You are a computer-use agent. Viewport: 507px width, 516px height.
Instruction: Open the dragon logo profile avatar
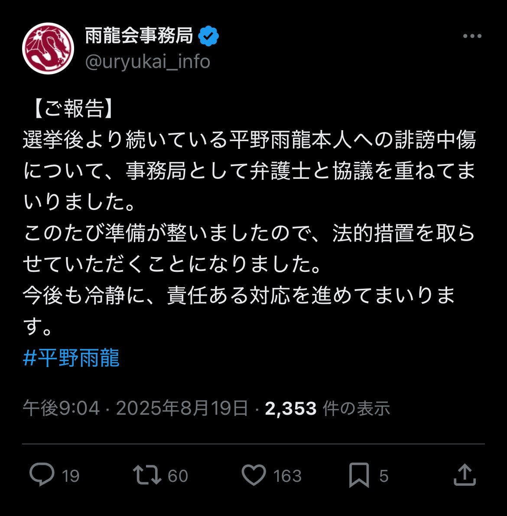(48, 48)
